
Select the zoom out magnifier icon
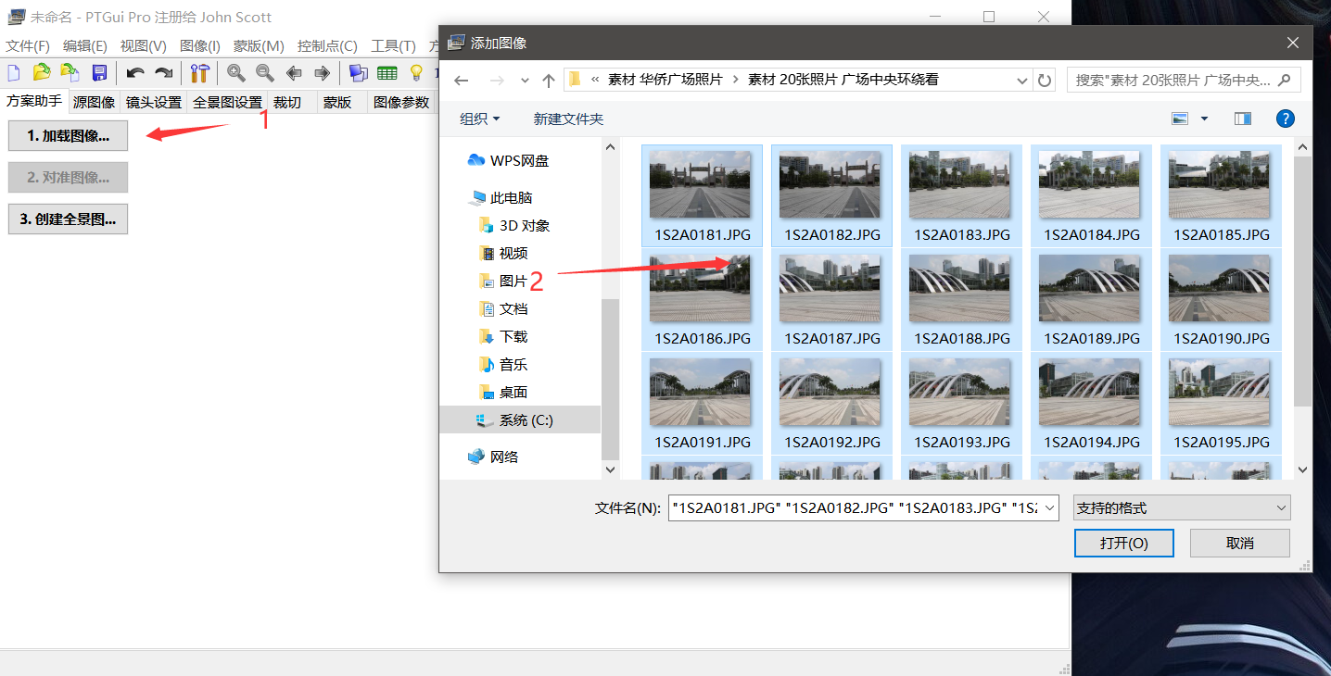[x=265, y=72]
